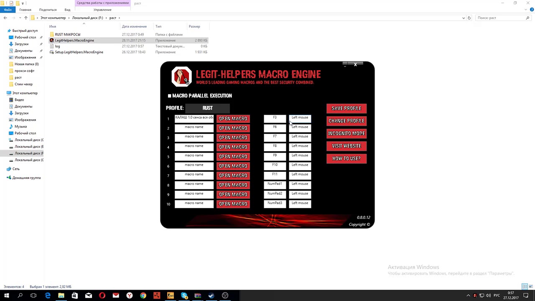This screenshot has width=535, height=301.
Task: Open the Action Center notifications icon
Action: tap(527, 296)
